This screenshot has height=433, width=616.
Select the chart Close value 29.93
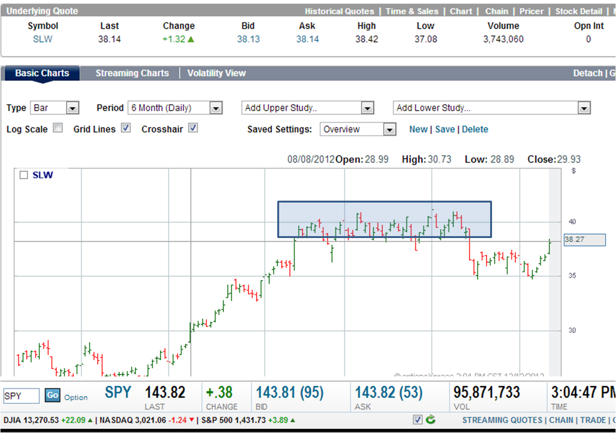568,159
